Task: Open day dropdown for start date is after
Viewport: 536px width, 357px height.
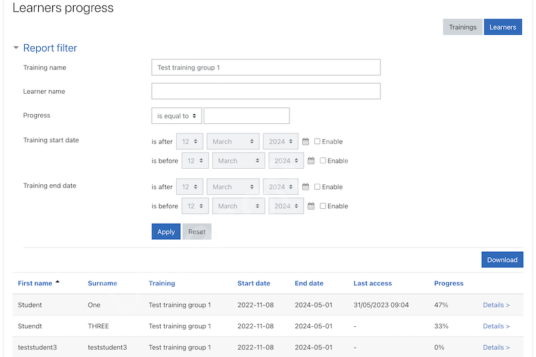Action: (x=190, y=141)
